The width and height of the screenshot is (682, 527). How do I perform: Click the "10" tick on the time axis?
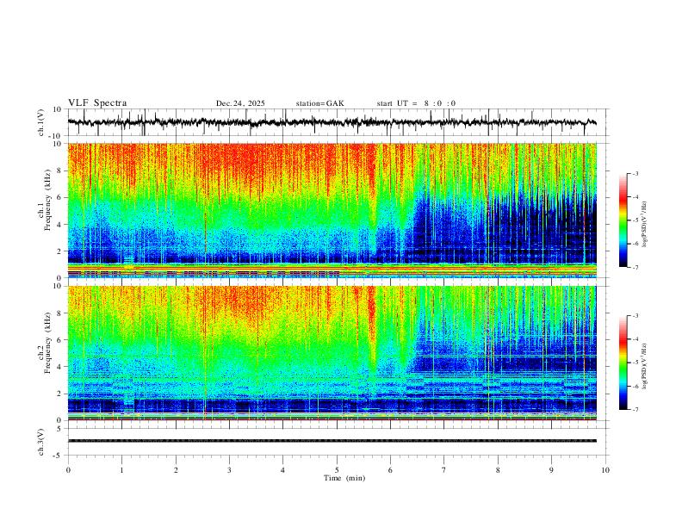point(605,470)
